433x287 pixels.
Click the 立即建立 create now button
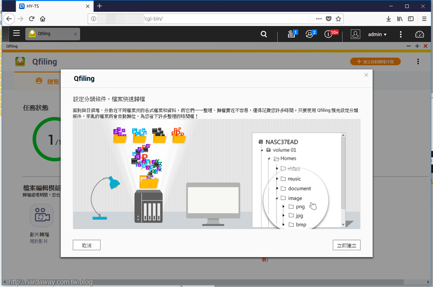pos(347,245)
